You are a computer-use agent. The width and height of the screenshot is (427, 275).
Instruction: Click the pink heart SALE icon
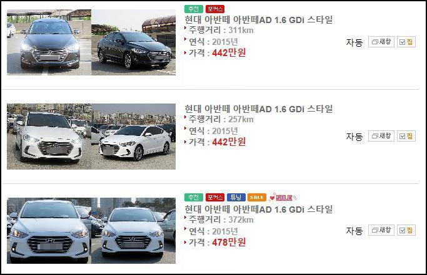point(283,197)
